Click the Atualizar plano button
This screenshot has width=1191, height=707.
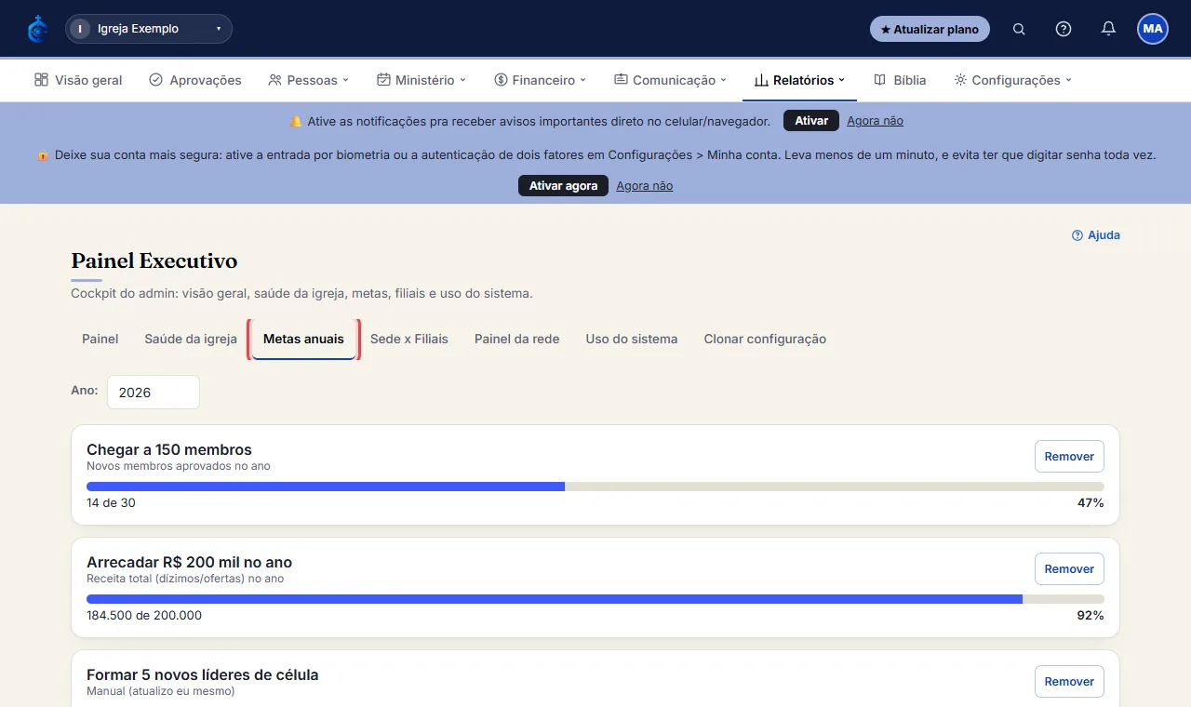[930, 29]
